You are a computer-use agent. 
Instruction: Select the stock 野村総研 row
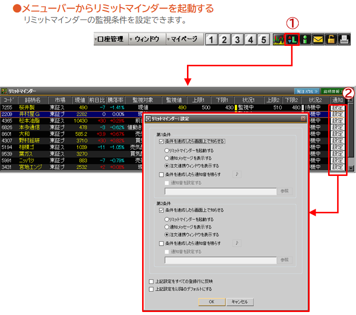click(71, 141)
